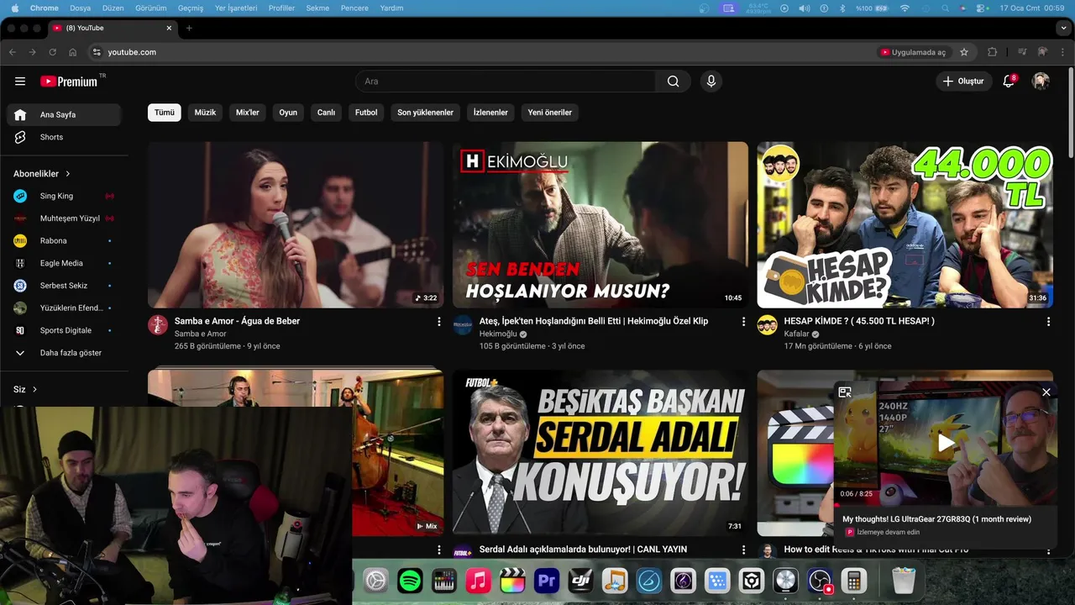Open Chrome extensions puzzle icon
Screen dimensions: 1075x605
pyautogui.click(x=993, y=52)
